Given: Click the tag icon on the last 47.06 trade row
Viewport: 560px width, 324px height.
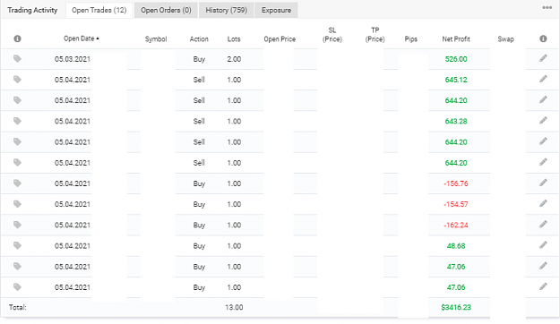Looking at the screenshot, I should coord(17,287).
